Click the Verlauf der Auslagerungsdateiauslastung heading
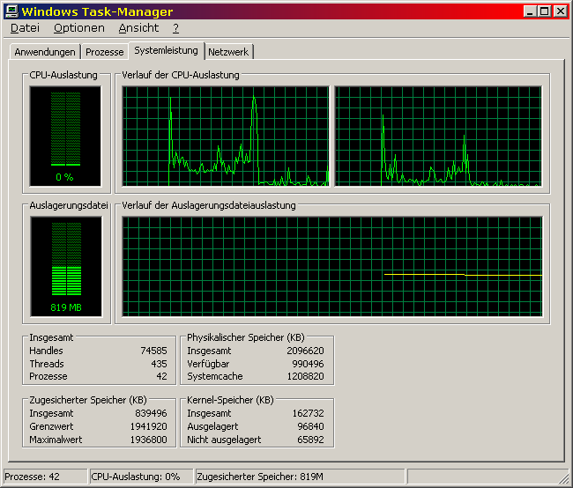The height and width of the screenshot is (488, 573). pos(209,205)
